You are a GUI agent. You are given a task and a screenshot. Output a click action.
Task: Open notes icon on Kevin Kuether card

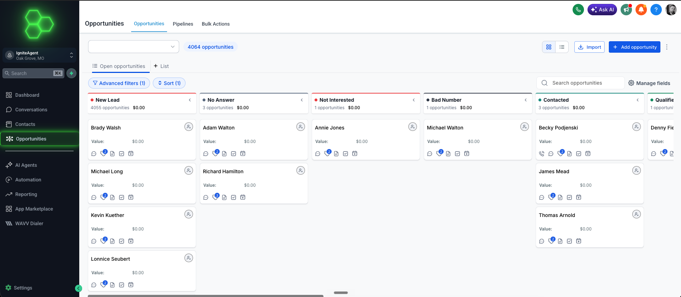pyautogui.click(x=112, y=241)
